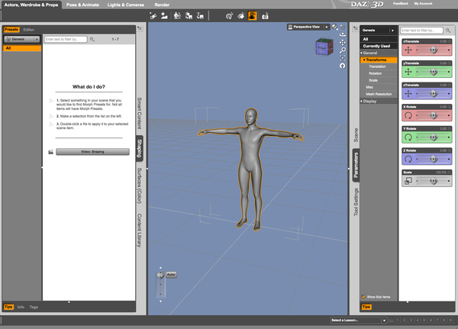Open the Render tab

(x=162, y=5)
